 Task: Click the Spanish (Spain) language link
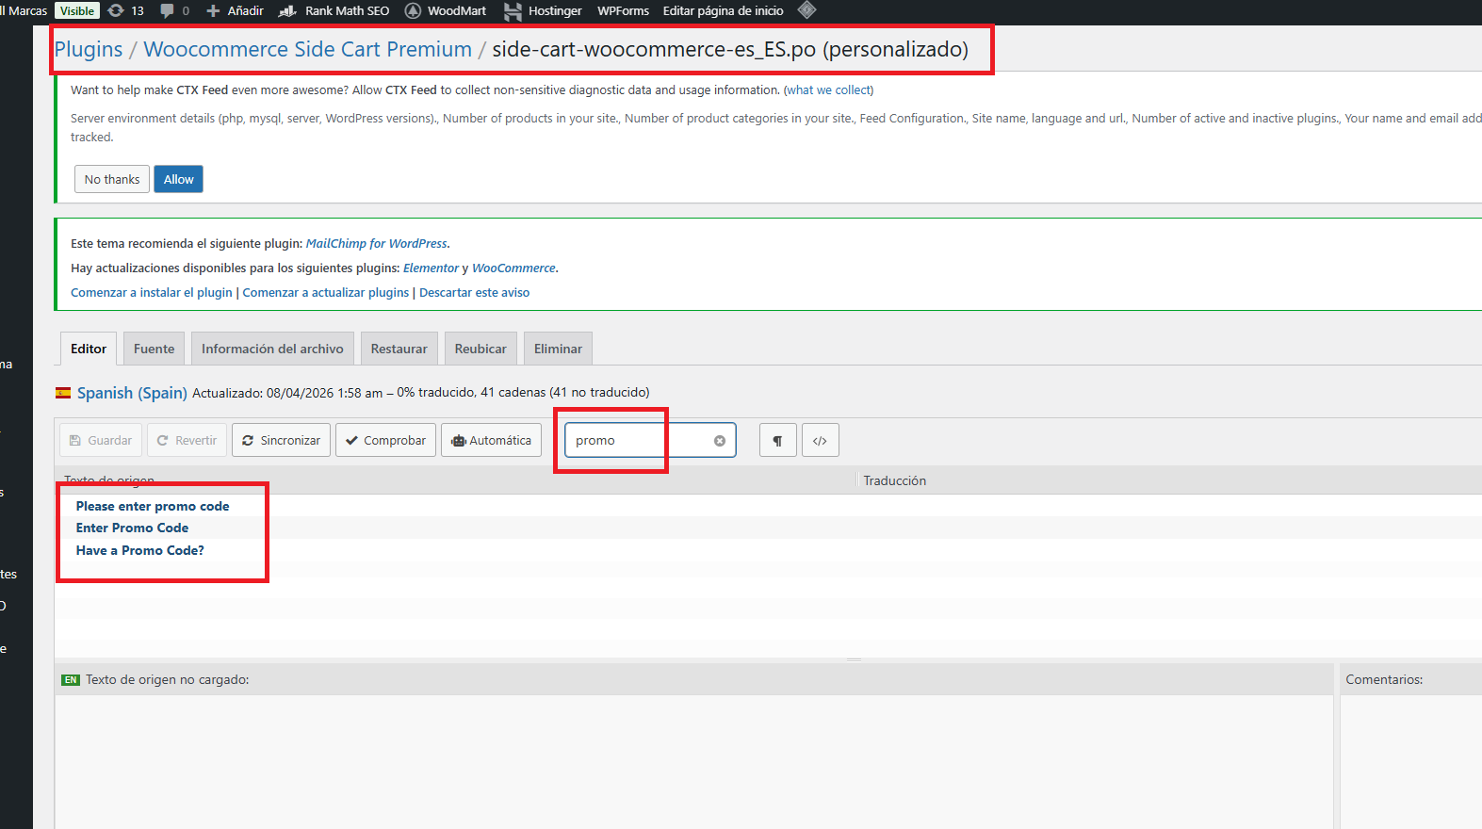132,393
